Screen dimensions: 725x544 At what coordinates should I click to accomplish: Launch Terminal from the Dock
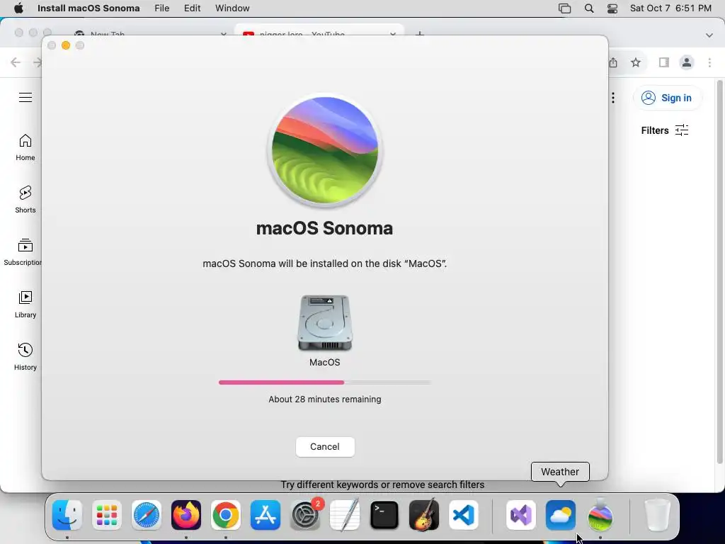click(384, 515)
